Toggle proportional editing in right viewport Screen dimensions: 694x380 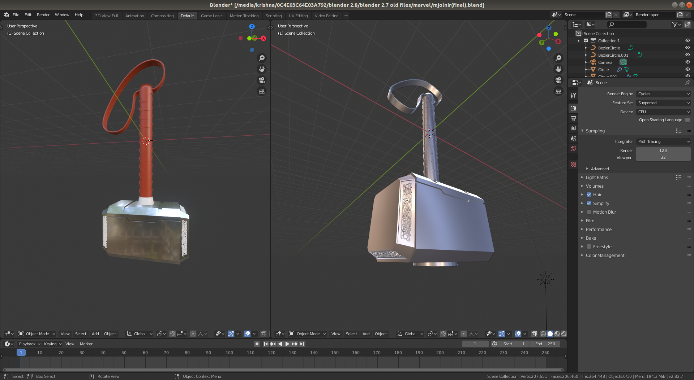pyautogui.click(x=464, y=334)
